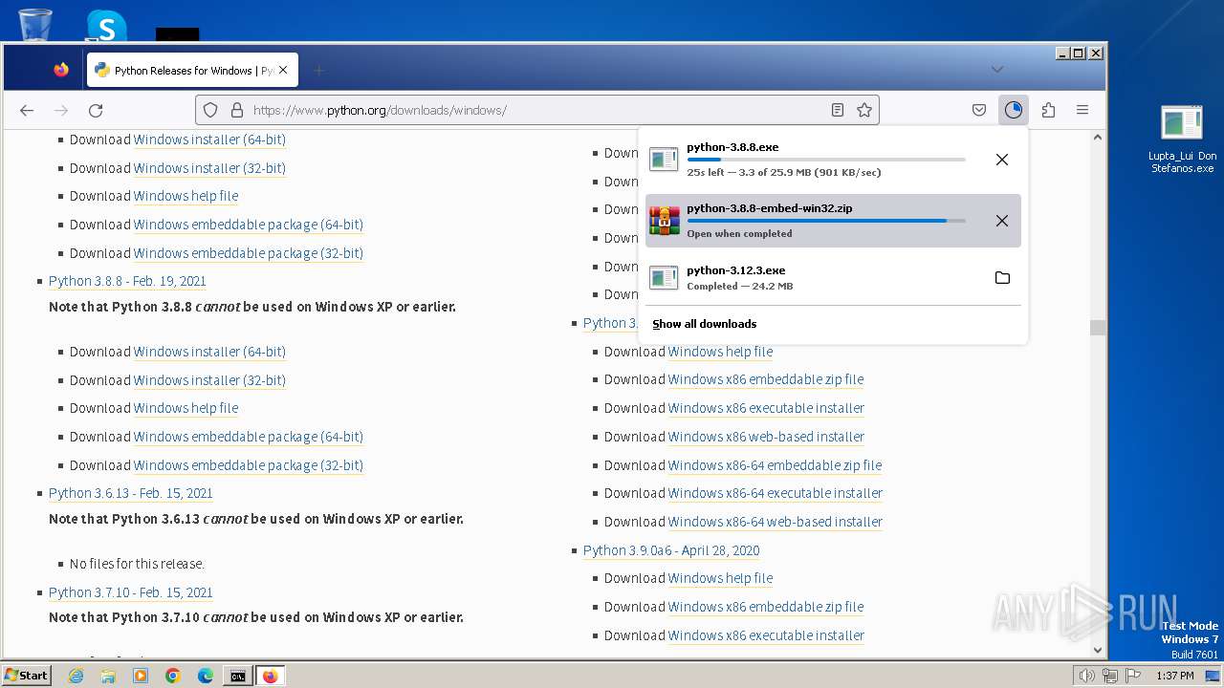This screenshot has height=688, width=1224.
Task: Click the tracking protection shield icon
Action: point(211,110)
